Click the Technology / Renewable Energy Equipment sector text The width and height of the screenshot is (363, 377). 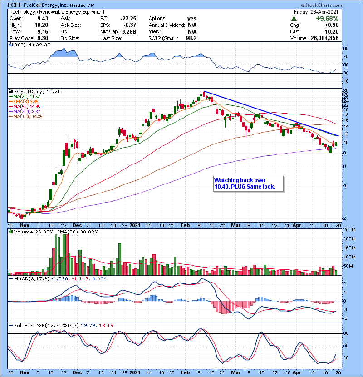coord(57,12)
